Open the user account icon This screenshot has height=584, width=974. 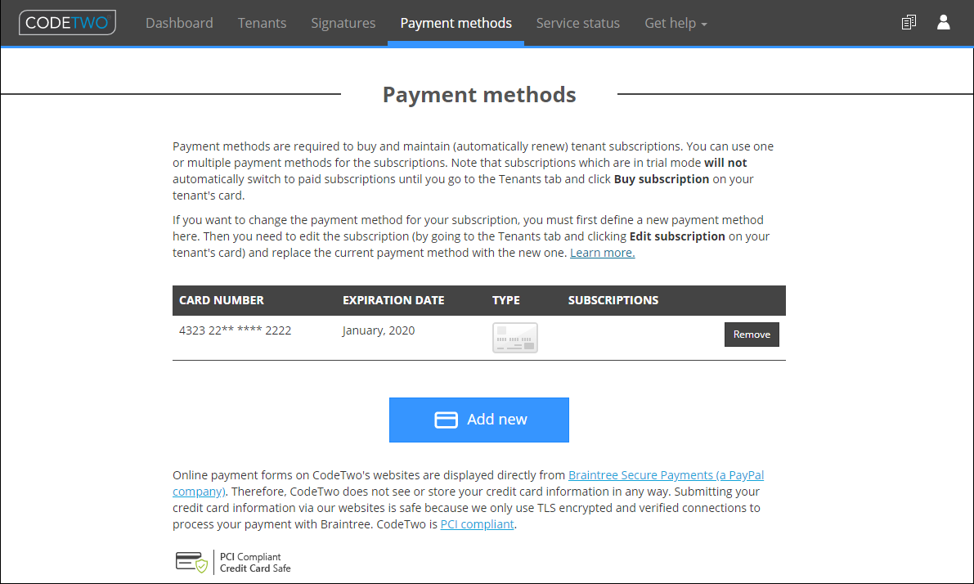[x=944, y=22]
